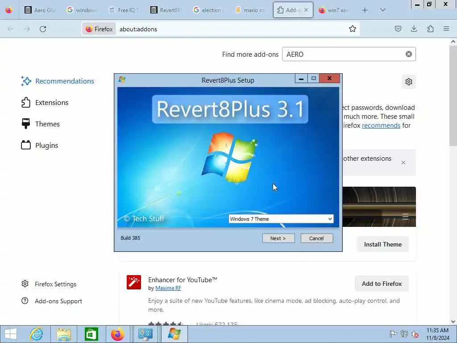Click Next in Revert8Plus Setup

pyautogui.click(x=278, y=238)
